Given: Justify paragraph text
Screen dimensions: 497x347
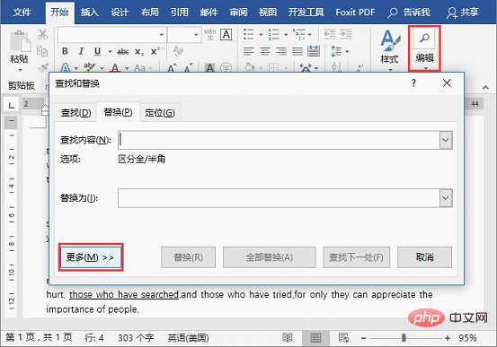Looking at the screenshot, I should point(297,51).
